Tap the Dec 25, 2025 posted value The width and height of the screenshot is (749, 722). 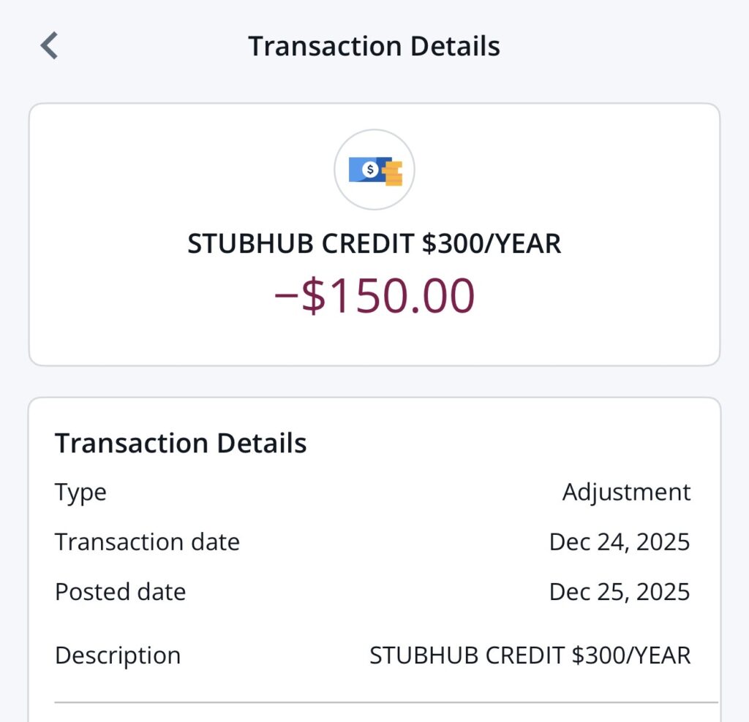point(619,591)
